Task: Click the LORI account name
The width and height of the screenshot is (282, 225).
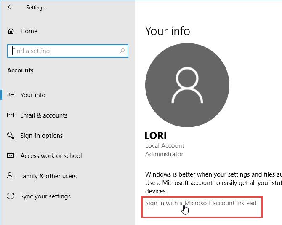Action: 156,136
